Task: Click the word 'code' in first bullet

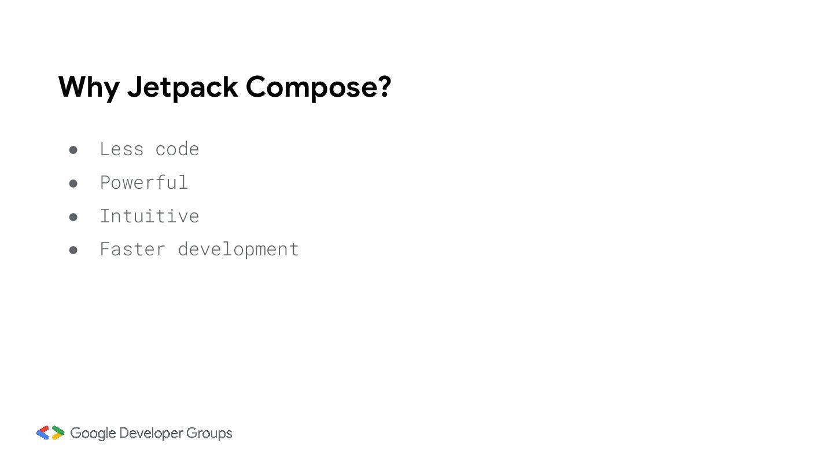Action: (x=177, y=149)
